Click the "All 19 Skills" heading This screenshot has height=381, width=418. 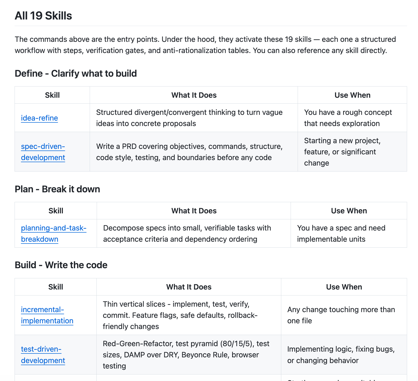[43, 16]
